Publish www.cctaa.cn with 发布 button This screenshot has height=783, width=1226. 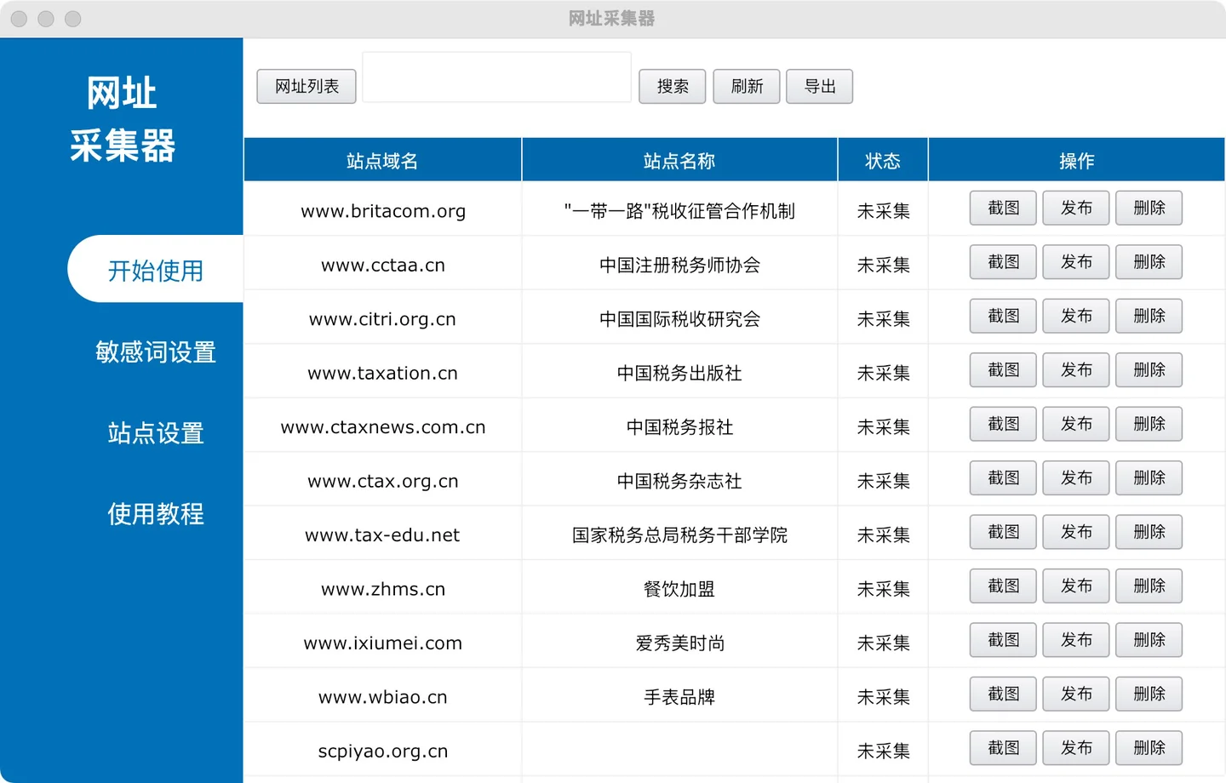[x=1075, y=262]
